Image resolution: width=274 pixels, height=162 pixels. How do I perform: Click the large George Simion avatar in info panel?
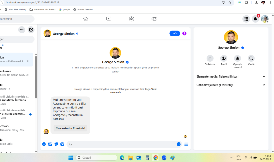coord(231,37)
